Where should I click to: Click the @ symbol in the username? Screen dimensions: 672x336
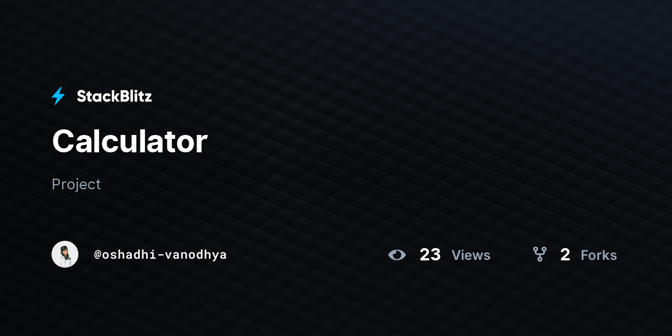click(97, 255)
